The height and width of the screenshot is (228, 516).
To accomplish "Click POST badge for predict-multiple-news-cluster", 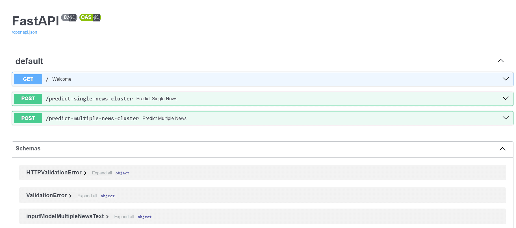I will click(x=28, y=118).
